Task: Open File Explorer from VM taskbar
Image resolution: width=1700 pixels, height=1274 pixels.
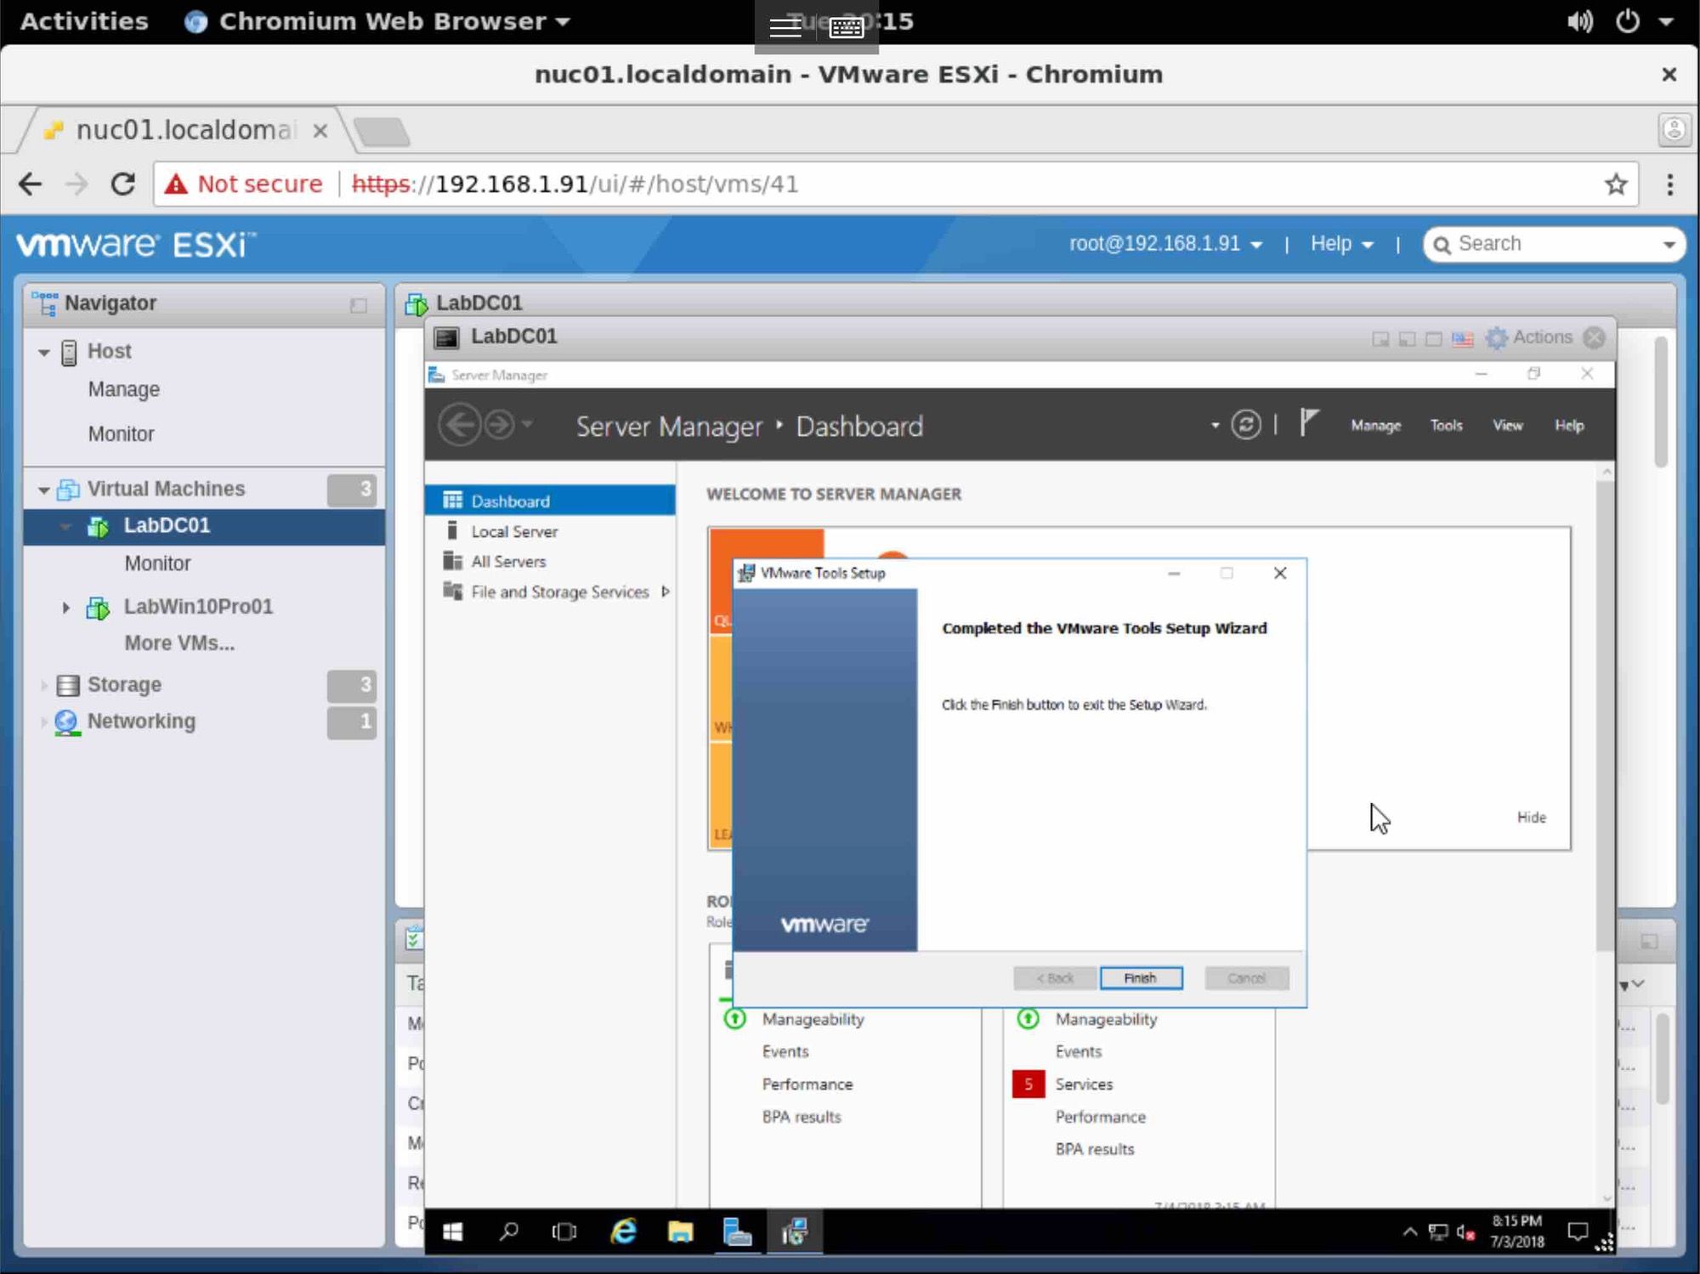Action: 680,1232
